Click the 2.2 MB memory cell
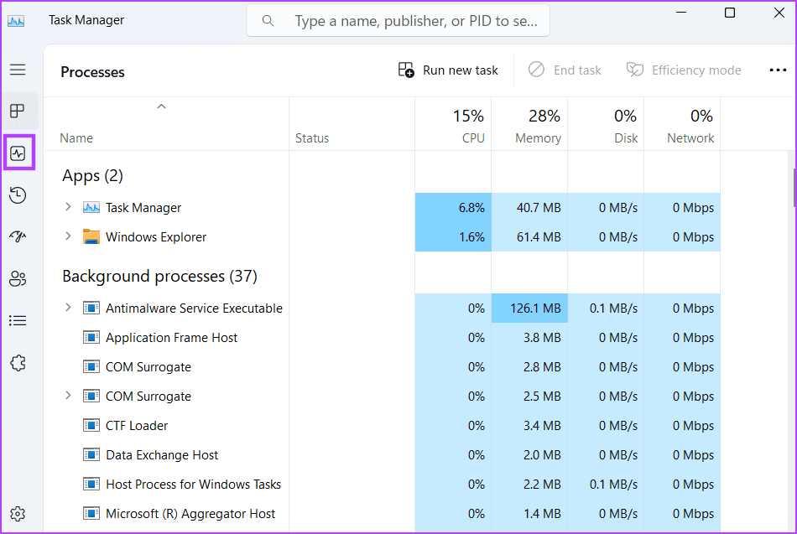Image resolution: width=797 pixels, height=534 pixels. (529, 485)
